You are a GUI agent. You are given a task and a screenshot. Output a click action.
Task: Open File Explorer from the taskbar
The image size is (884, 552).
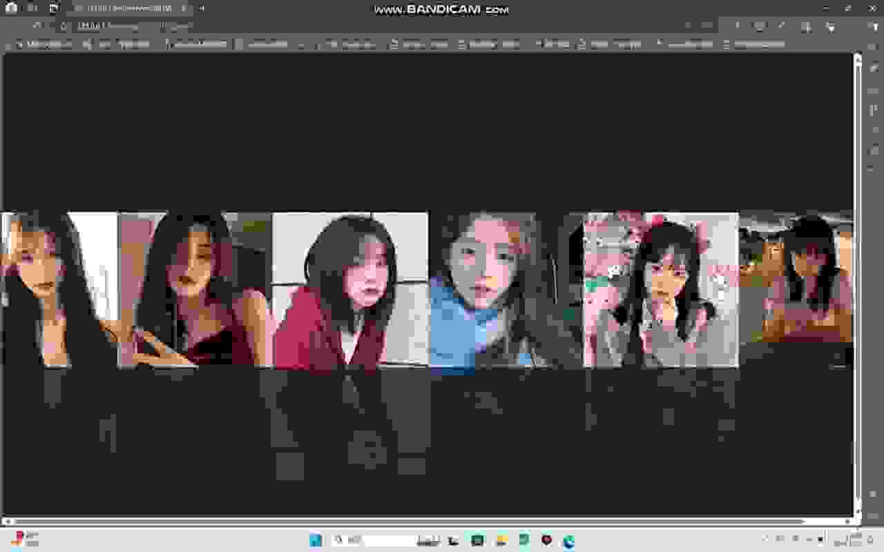coord(501,540)
